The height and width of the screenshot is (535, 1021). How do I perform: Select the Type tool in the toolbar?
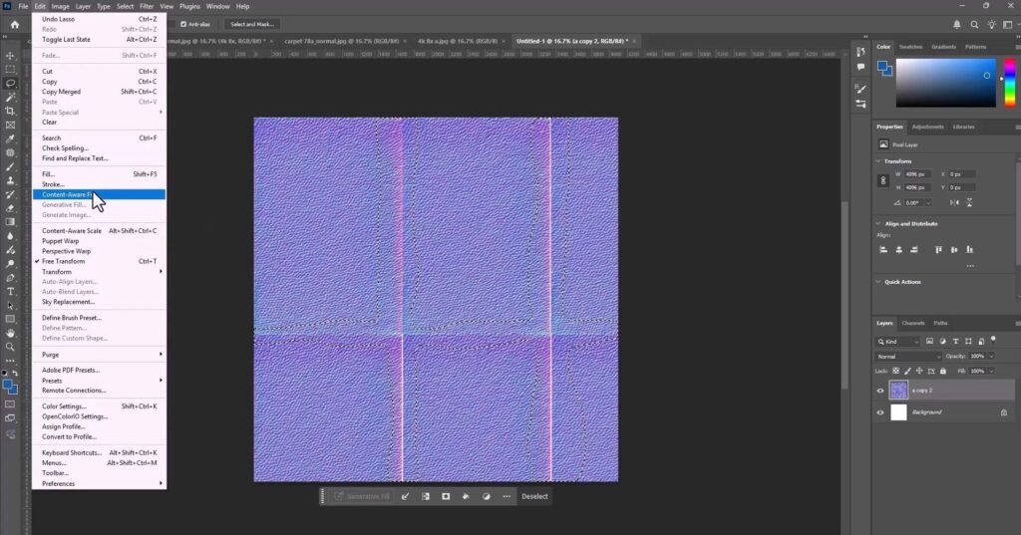coord(10,292)
